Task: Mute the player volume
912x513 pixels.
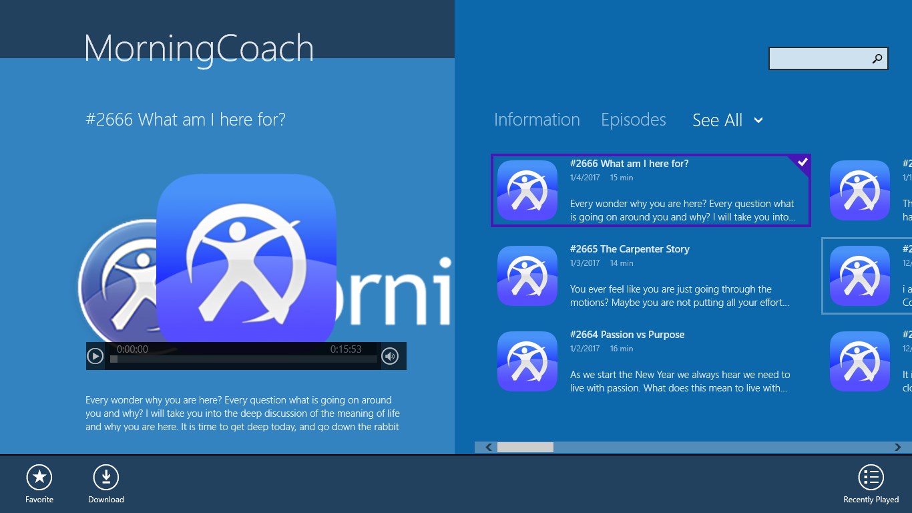Action: tap(391, 356)
